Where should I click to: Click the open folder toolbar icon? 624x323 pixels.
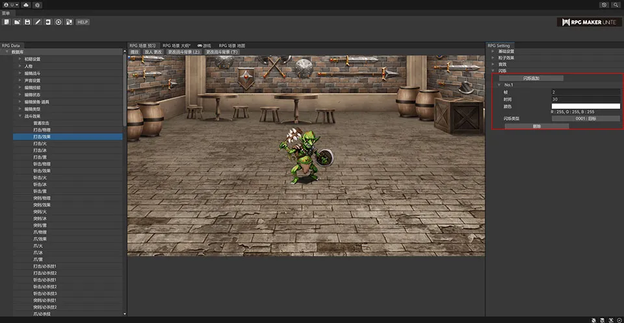point(17,22)
